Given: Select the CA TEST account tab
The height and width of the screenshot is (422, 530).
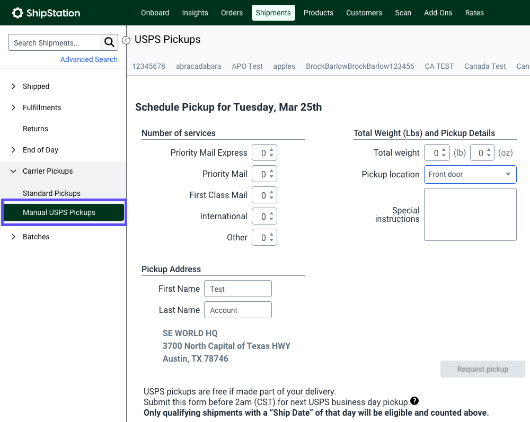Looking at the screenshot, I should tap(439, 66).
